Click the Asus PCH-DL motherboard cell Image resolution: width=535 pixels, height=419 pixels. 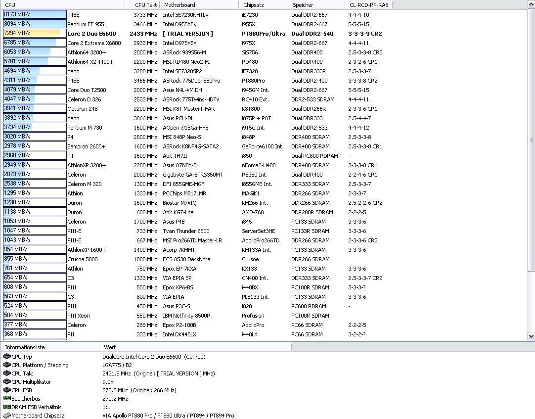coord(178,118)
